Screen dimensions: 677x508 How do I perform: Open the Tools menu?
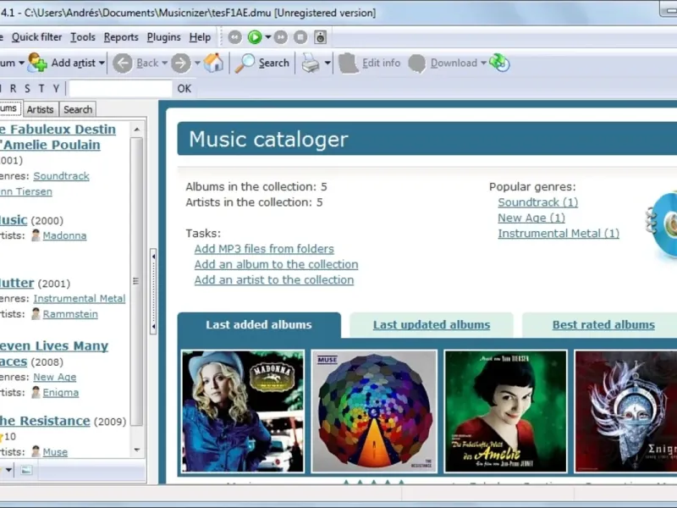pos(83,37)
